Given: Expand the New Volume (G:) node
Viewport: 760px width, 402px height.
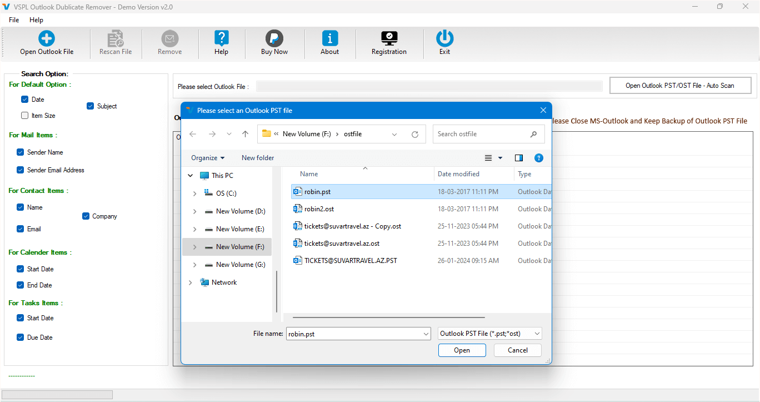Looking at the screenshot, I should click(x=194, y=265).
